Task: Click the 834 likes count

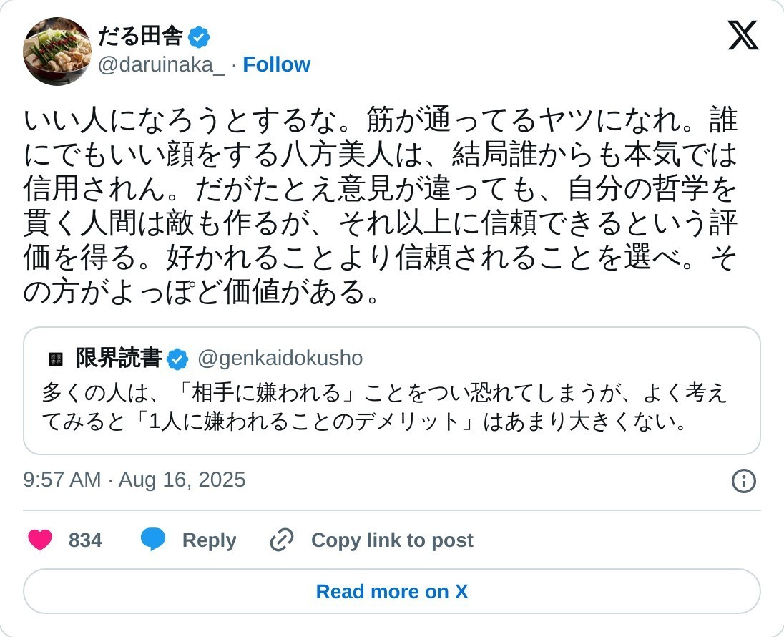Action: (85, 540)
